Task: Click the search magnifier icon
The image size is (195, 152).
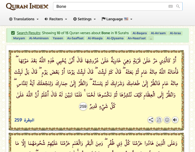Action: (178, 7)
